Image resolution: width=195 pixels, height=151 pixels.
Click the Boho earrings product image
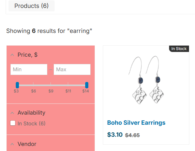point(146,82)
